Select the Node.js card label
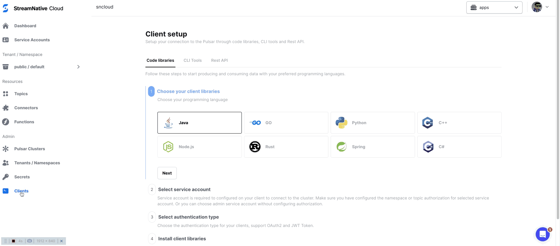 click(x=186, y=147)
